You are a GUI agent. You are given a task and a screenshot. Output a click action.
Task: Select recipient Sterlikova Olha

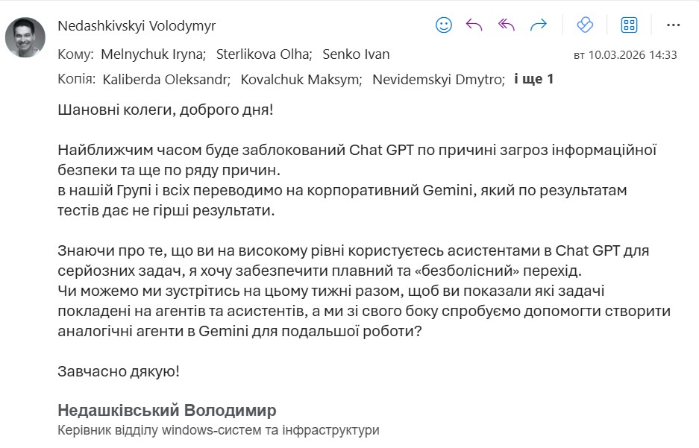[264, 54]
